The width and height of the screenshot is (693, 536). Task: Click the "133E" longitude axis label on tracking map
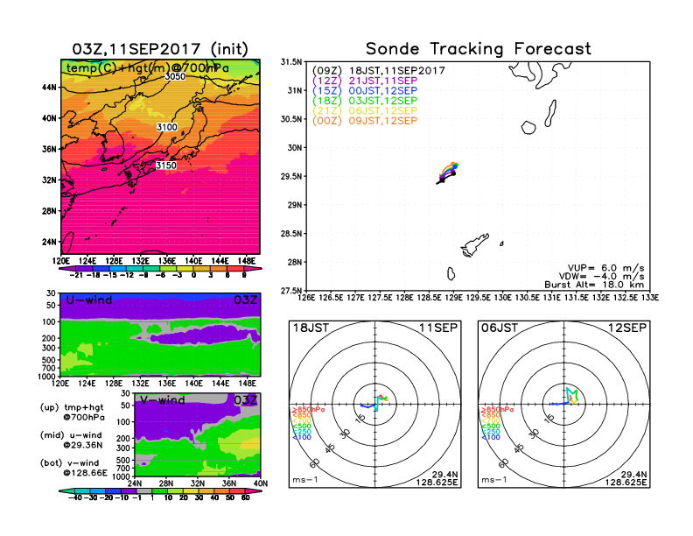pyautogui.click(x=649, y=298)
